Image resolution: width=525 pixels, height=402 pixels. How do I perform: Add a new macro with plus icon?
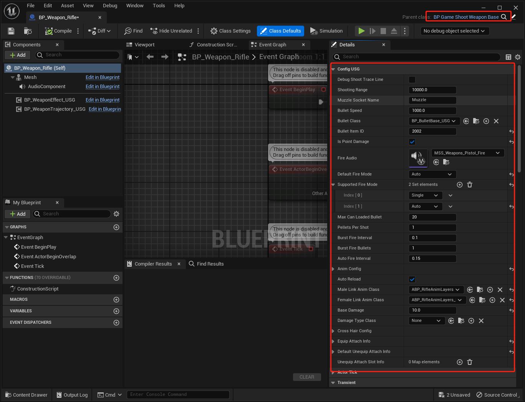[x=116, y=300]
